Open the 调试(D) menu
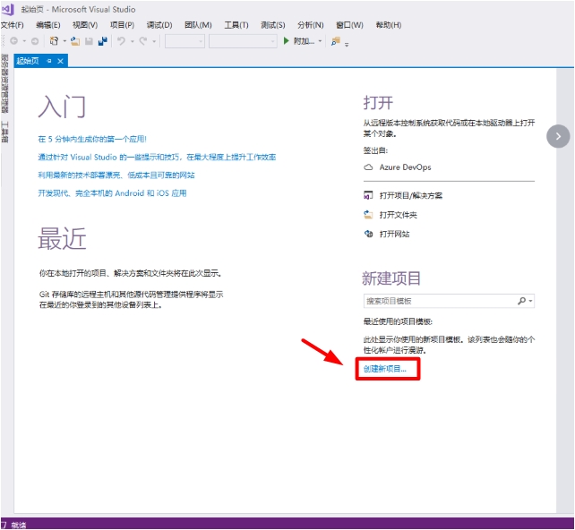The height and width of the screenshot is (530, 575). [159, 25]
